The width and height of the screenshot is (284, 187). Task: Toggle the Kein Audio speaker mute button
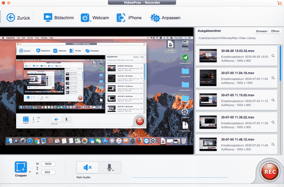coord(88,167)
